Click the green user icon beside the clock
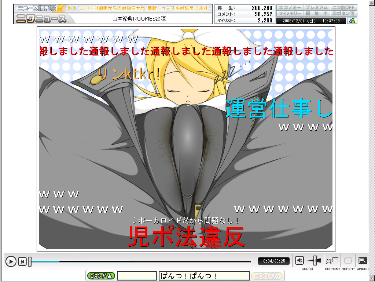Image resolution: width=375 pixels, height=282 pixels. tap(352, 21)
